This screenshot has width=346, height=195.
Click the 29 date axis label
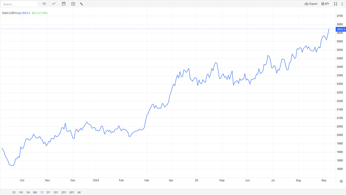point(196,180)
